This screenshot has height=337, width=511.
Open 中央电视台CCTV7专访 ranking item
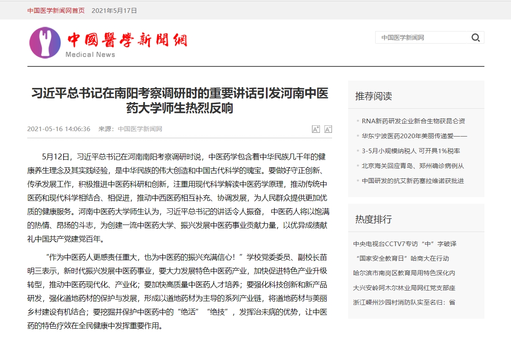(x=405, y=244)
